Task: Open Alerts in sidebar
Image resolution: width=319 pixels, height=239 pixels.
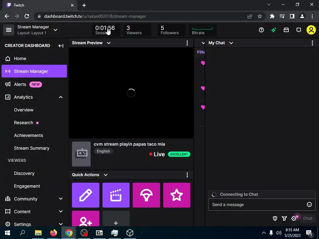Action: coord(34,84)
